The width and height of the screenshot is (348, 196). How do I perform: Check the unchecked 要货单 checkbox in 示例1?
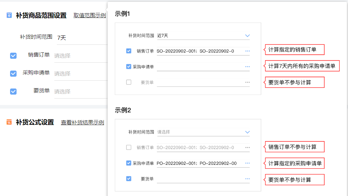point(129,82)
